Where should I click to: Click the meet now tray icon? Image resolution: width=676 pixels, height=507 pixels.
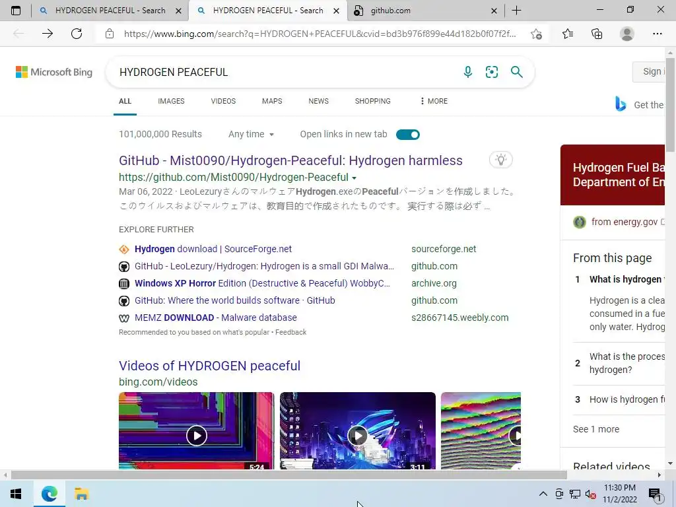559,494
